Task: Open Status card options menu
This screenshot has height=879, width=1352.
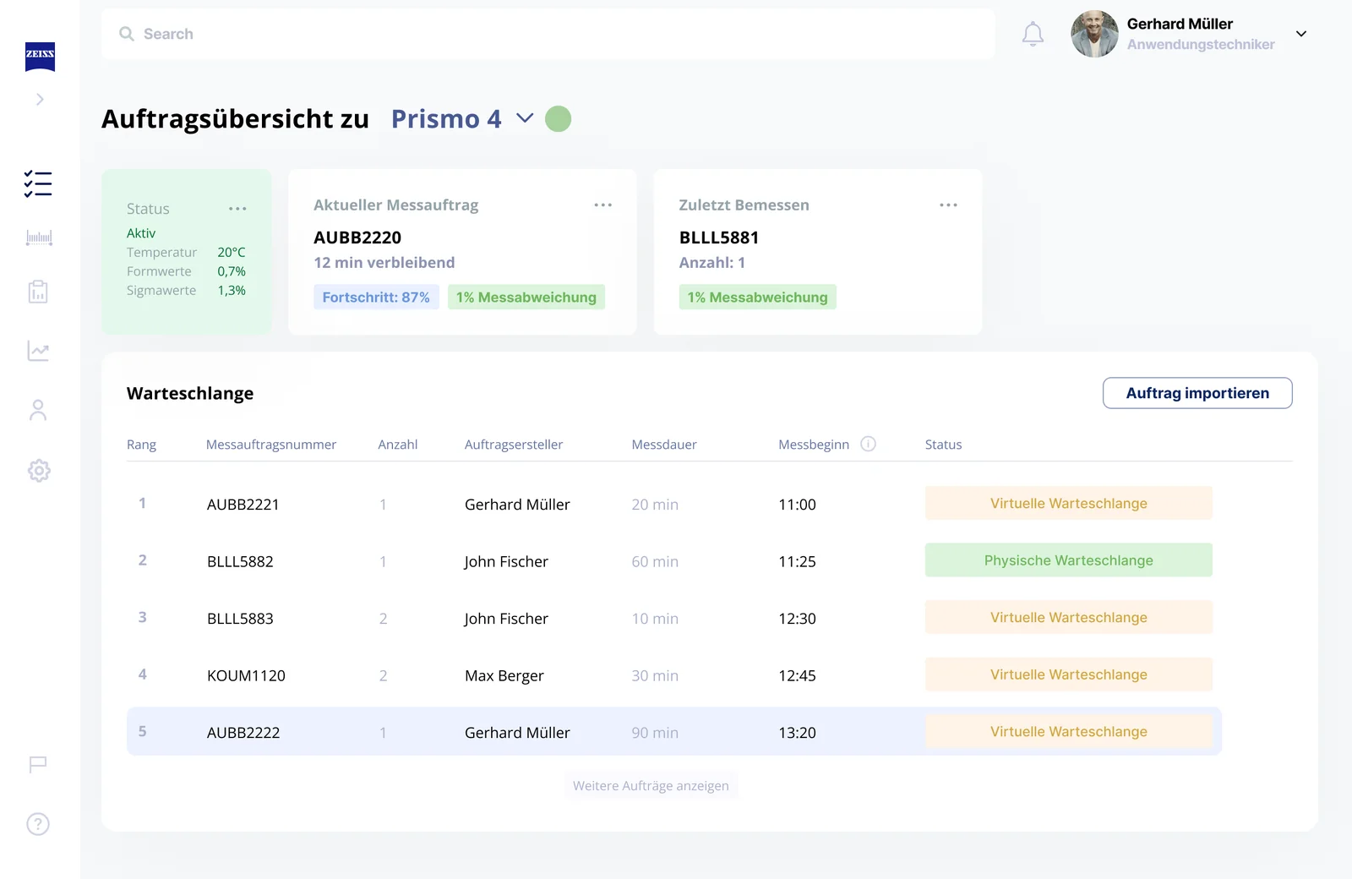Action: [x=237, y=209]
